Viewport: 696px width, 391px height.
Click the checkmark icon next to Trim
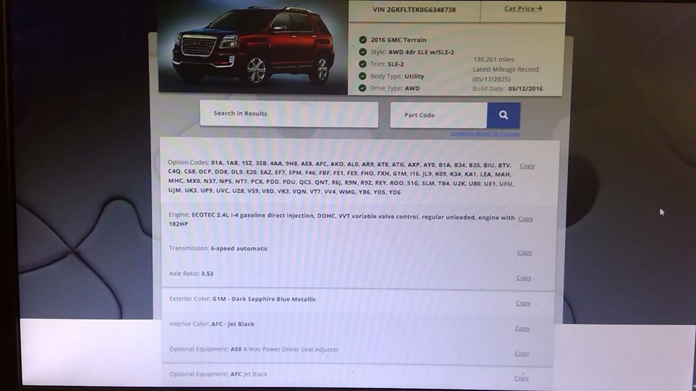pos(363,64)
